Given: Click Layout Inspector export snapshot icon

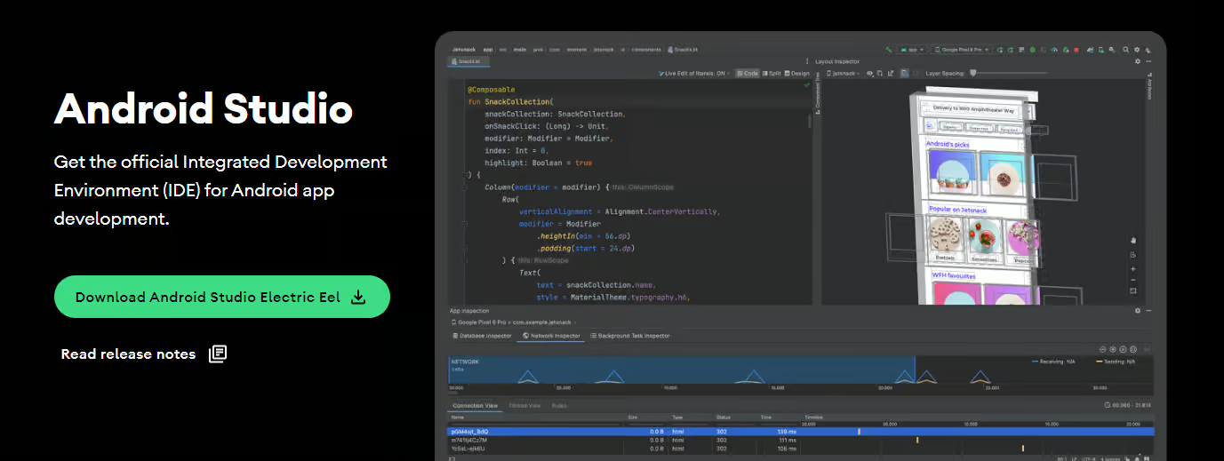Looking at the screenshot, I should 891,74.
